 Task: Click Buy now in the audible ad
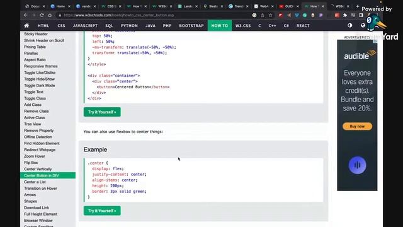coord(357,126)
